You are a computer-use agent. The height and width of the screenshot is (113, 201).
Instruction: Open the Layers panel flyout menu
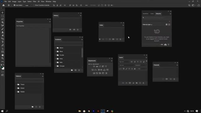[146, 57]
